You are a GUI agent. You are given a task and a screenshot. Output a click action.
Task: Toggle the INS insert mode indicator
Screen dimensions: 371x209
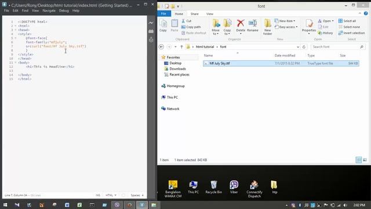pos(98,195)
